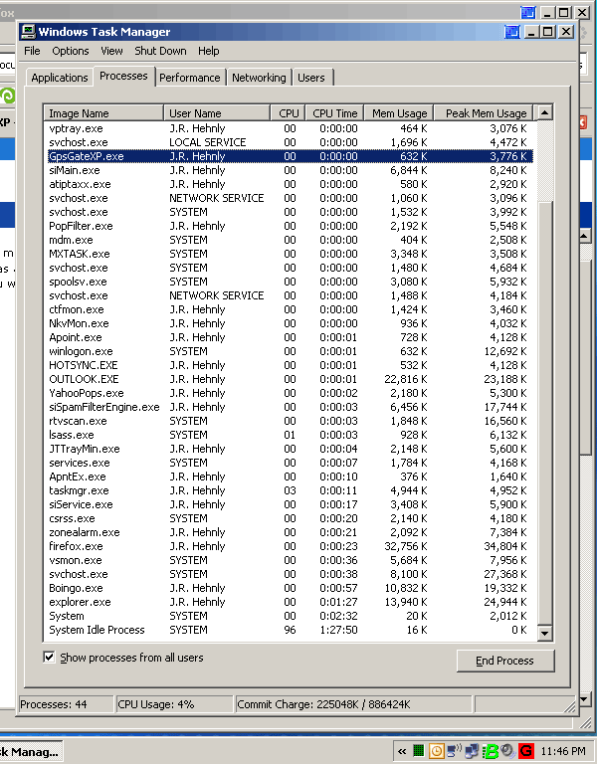Select the OUTLOOK.EXE process row

coord(84,379)
